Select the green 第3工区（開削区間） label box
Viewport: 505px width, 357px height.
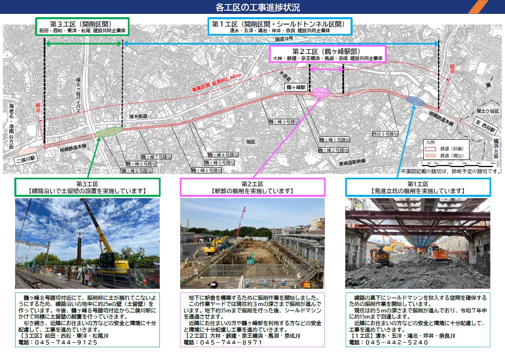(x=83, y=27)
